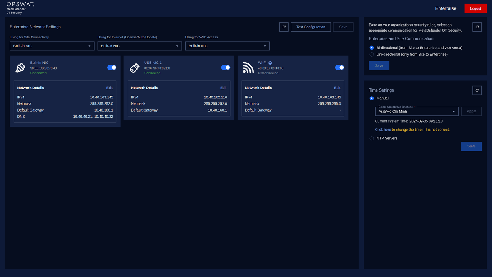Viewport: 492px width, 277px height.
Task: Click Built-in NIC IPv4 value 10.40.163.145
Action: tap(101, 97)
